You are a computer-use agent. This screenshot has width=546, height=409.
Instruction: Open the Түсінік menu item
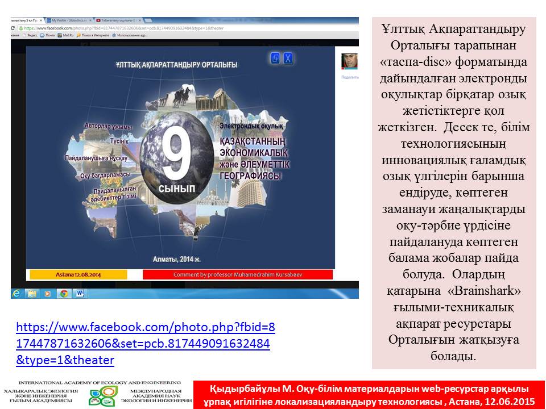(x=119, y=141)
